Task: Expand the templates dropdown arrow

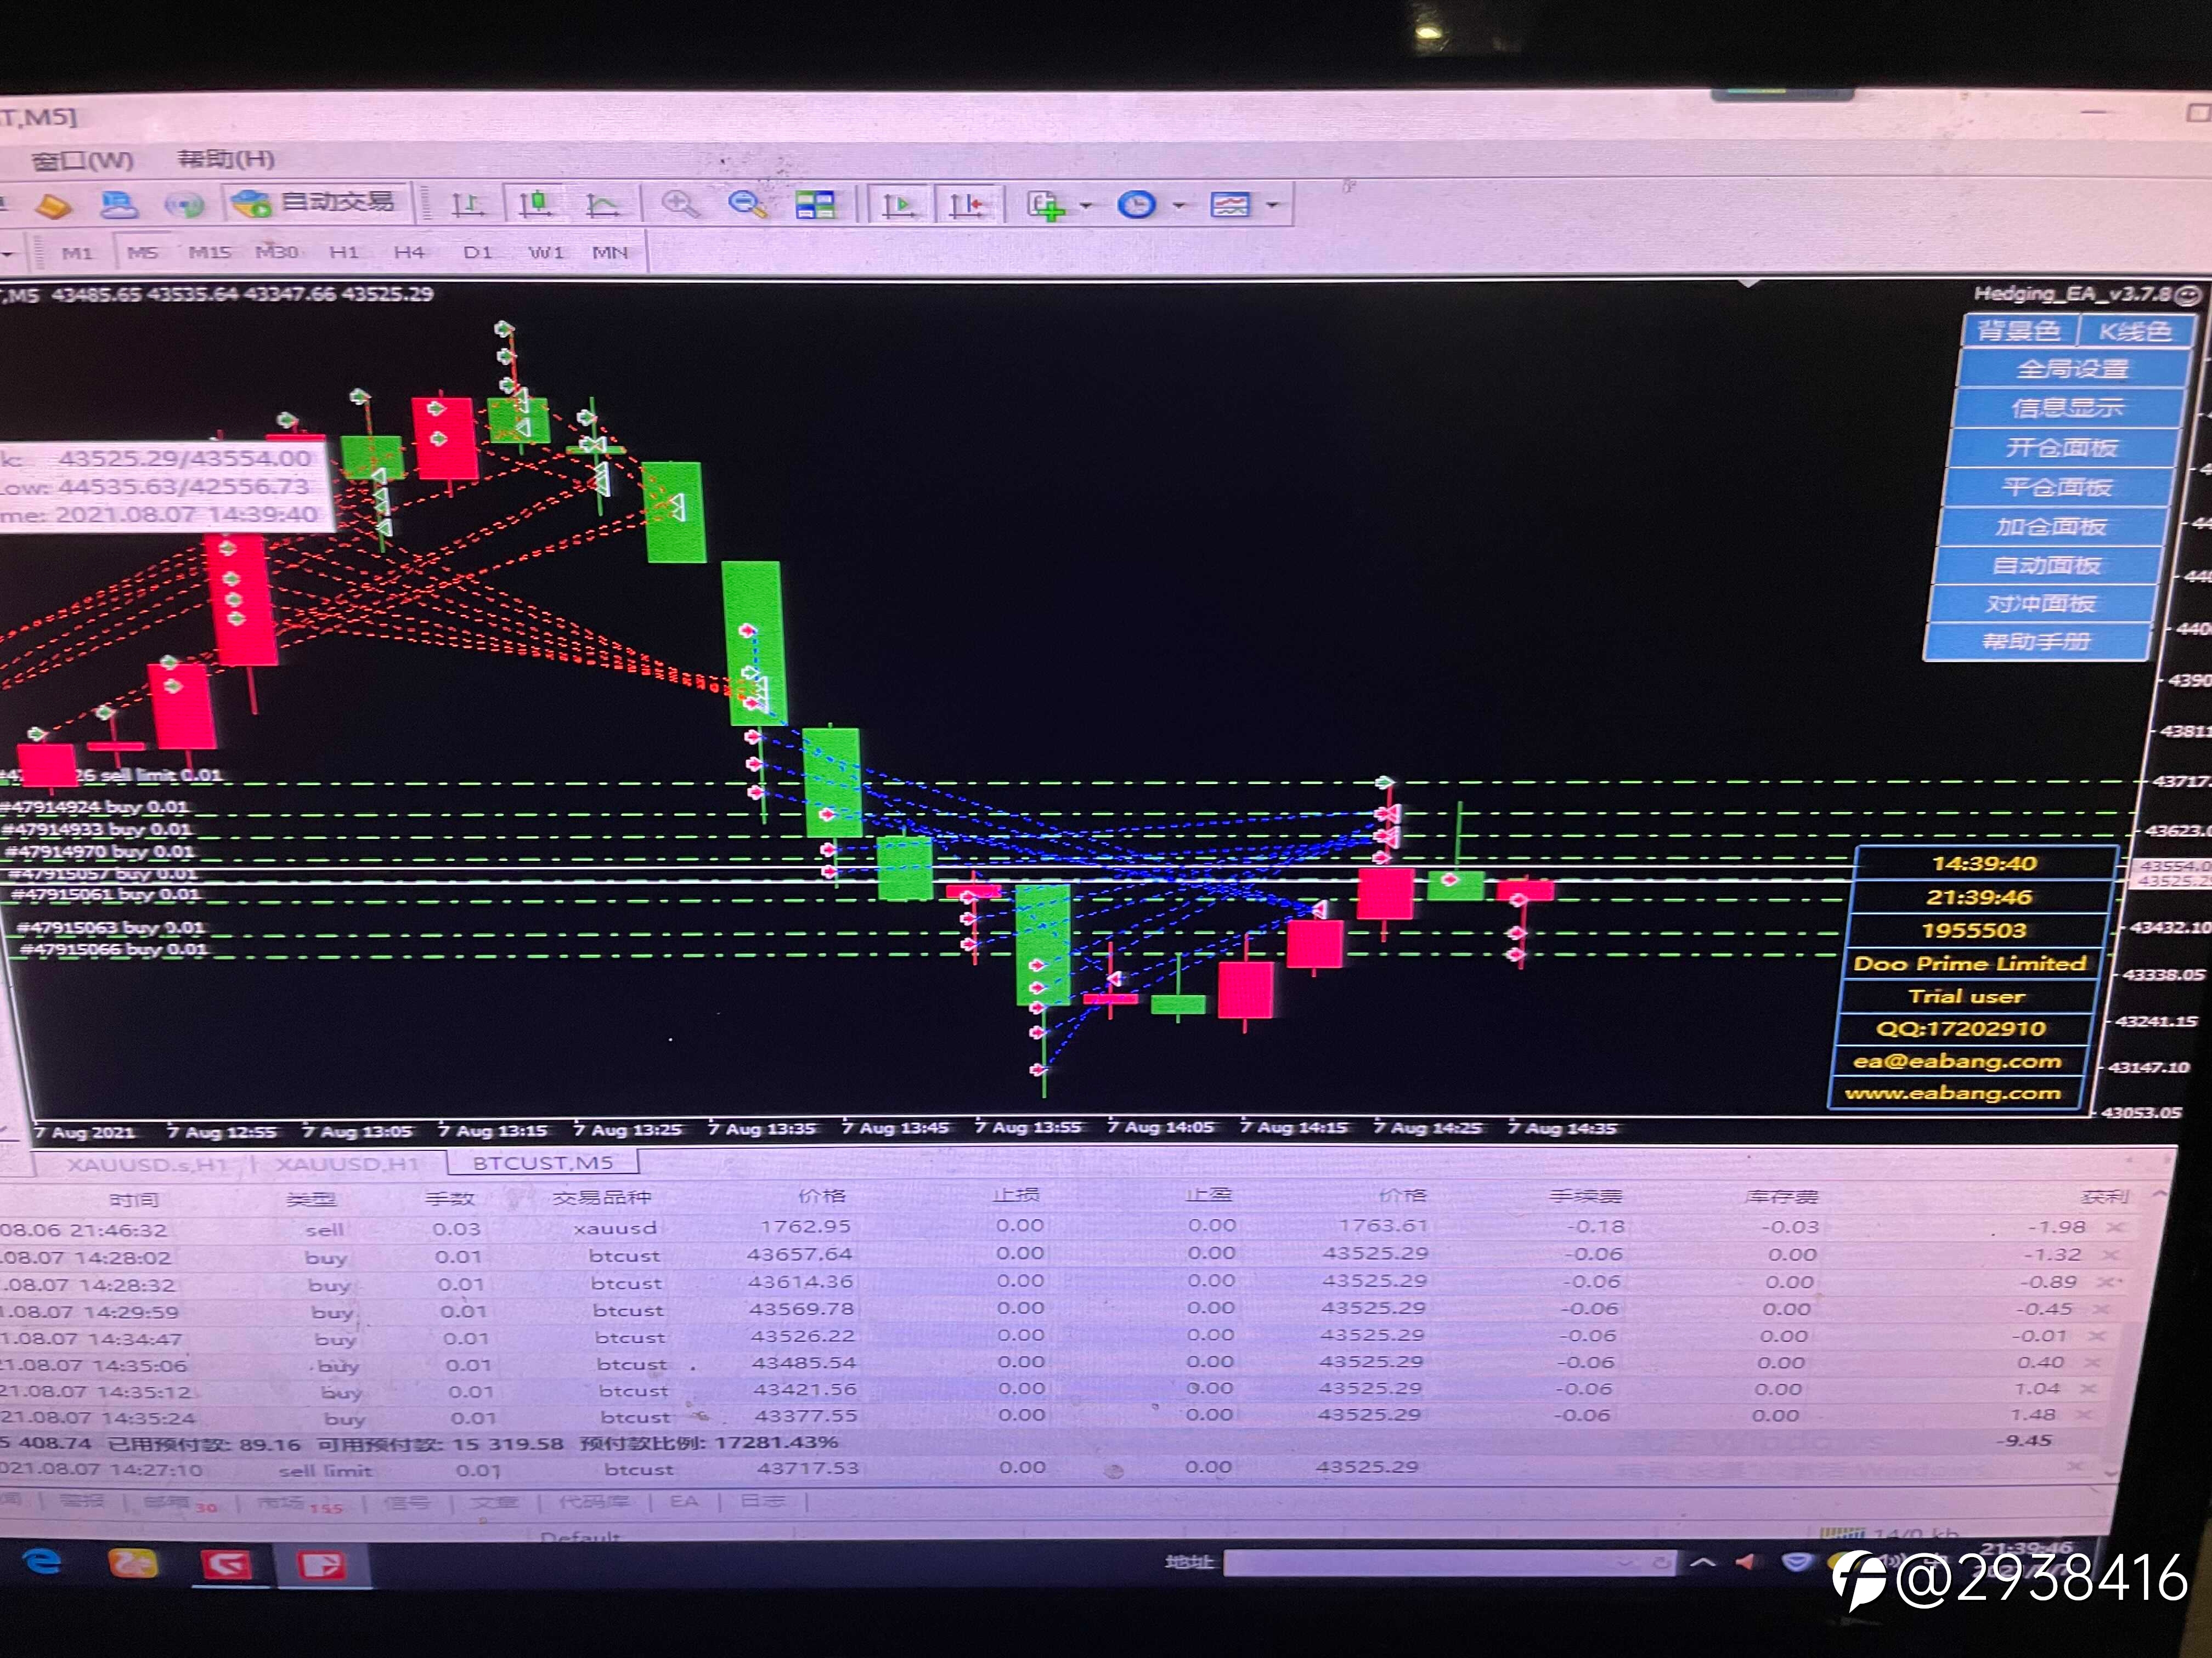Action: click(1272, 206)
